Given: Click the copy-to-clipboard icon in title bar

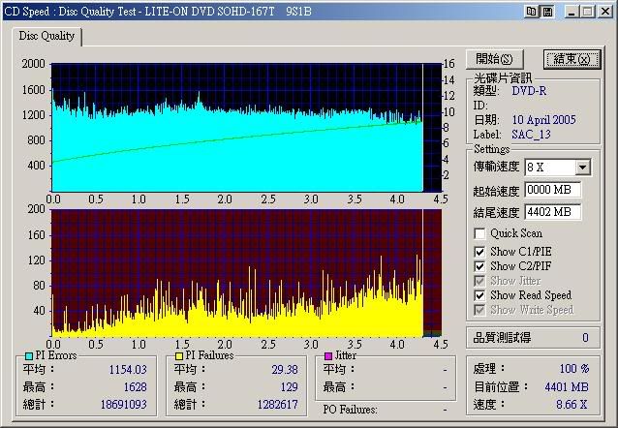Looking at the screenshot, I should (531, 12).
